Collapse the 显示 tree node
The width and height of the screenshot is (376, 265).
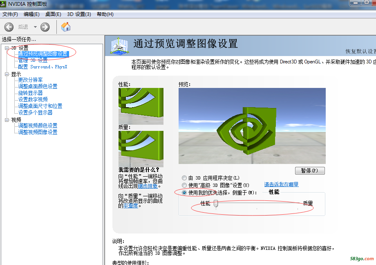tap(7, 74)
